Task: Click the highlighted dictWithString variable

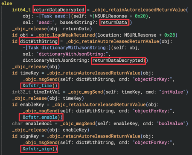Action: (x=39, y=41)
